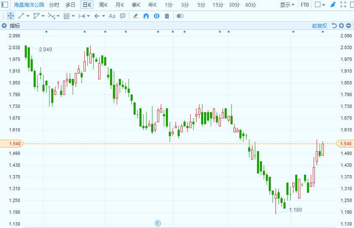The height and width of the screenshot is (228, 354).
Task: Open wave tool dropdown arrow
Action: point(58,16)
